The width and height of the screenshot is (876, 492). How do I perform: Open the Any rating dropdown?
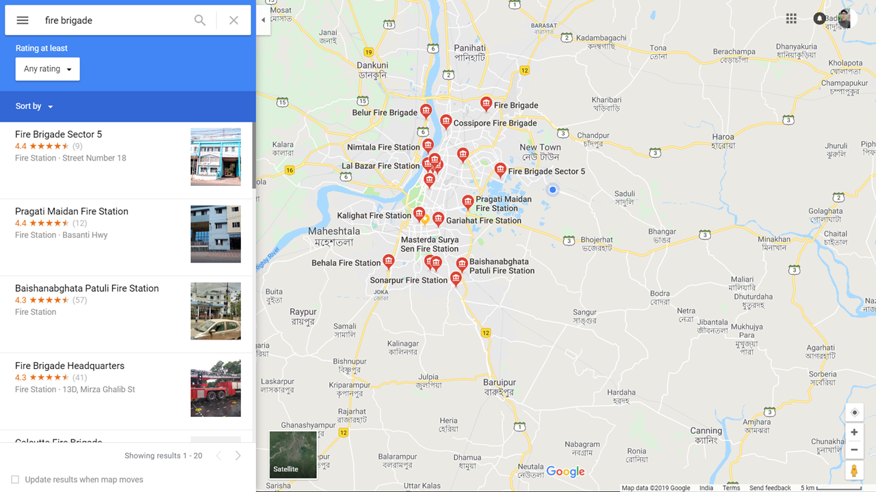[x=48, y=69]
